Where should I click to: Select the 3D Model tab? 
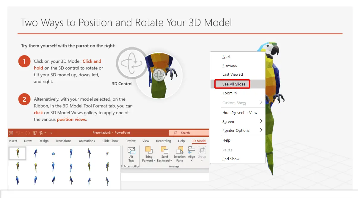[x=199, y=141]
